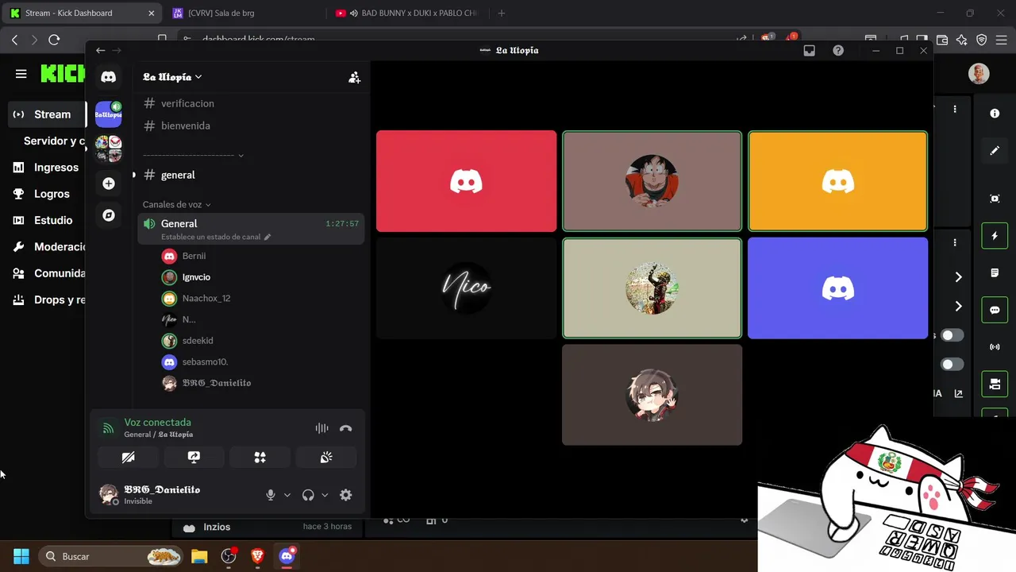Share your screen in voice panel
Image resolution: width=1016 pixels, height=572 pixels.
[x=194, y=457]
